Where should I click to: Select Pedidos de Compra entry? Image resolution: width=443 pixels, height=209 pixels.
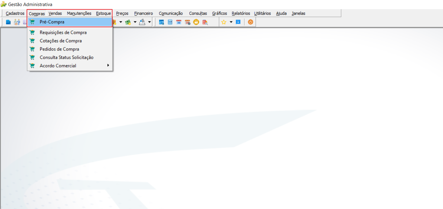[70, 49]
